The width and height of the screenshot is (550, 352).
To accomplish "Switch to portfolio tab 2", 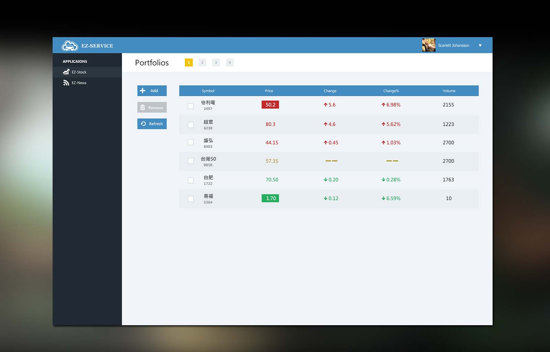I will tap(202, 63).
